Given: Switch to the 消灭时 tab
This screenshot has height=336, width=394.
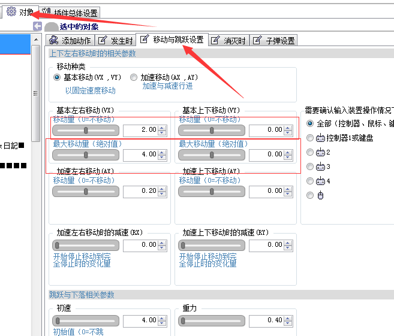Looking at the screenshot, I should pos(228,40).
